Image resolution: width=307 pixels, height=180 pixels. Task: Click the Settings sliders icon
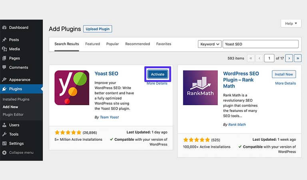coord(4,143)
